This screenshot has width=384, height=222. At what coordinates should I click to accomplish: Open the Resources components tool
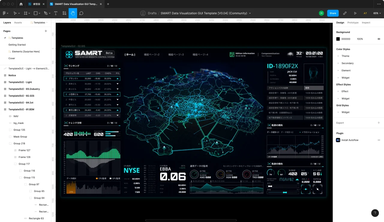click(x=64, y=13)
